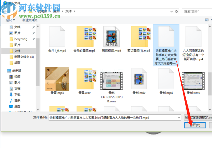Viewport: 212px width, 148px height.
Task: Click the 录制.m4v video file icon
Action: tap(139, 79)
